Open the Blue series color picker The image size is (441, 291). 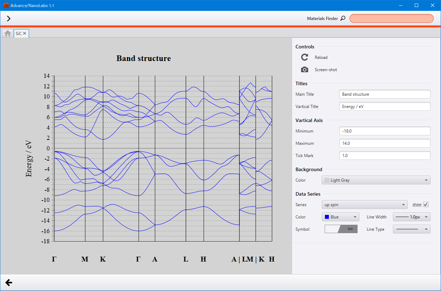click(340, 217)
